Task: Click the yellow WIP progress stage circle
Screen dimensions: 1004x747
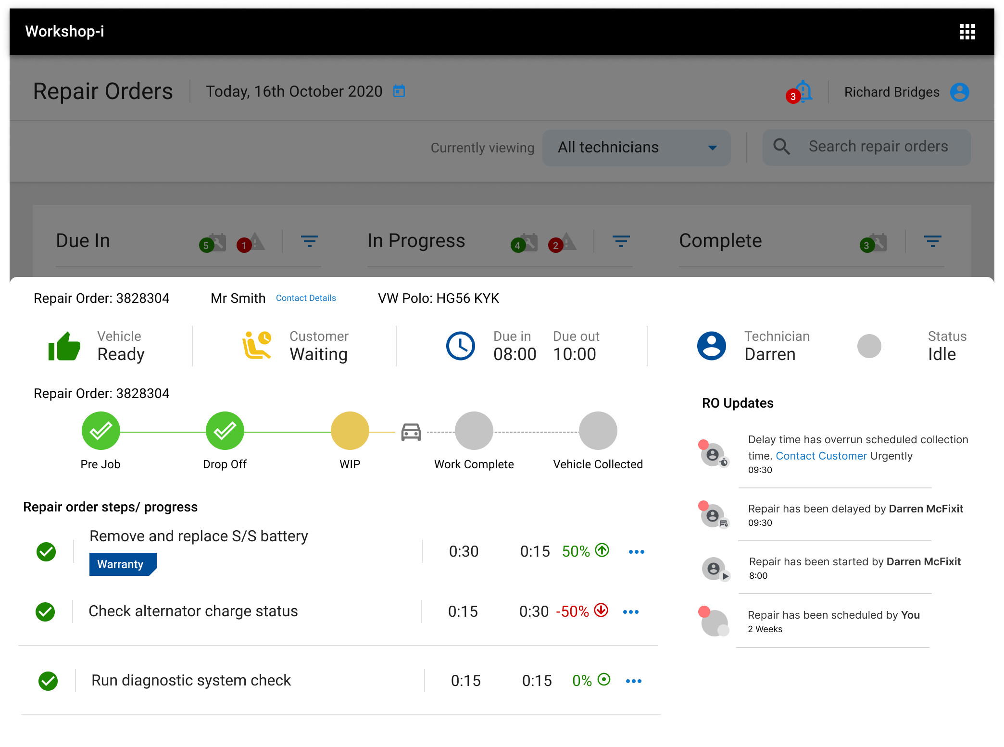Action: 350,431
